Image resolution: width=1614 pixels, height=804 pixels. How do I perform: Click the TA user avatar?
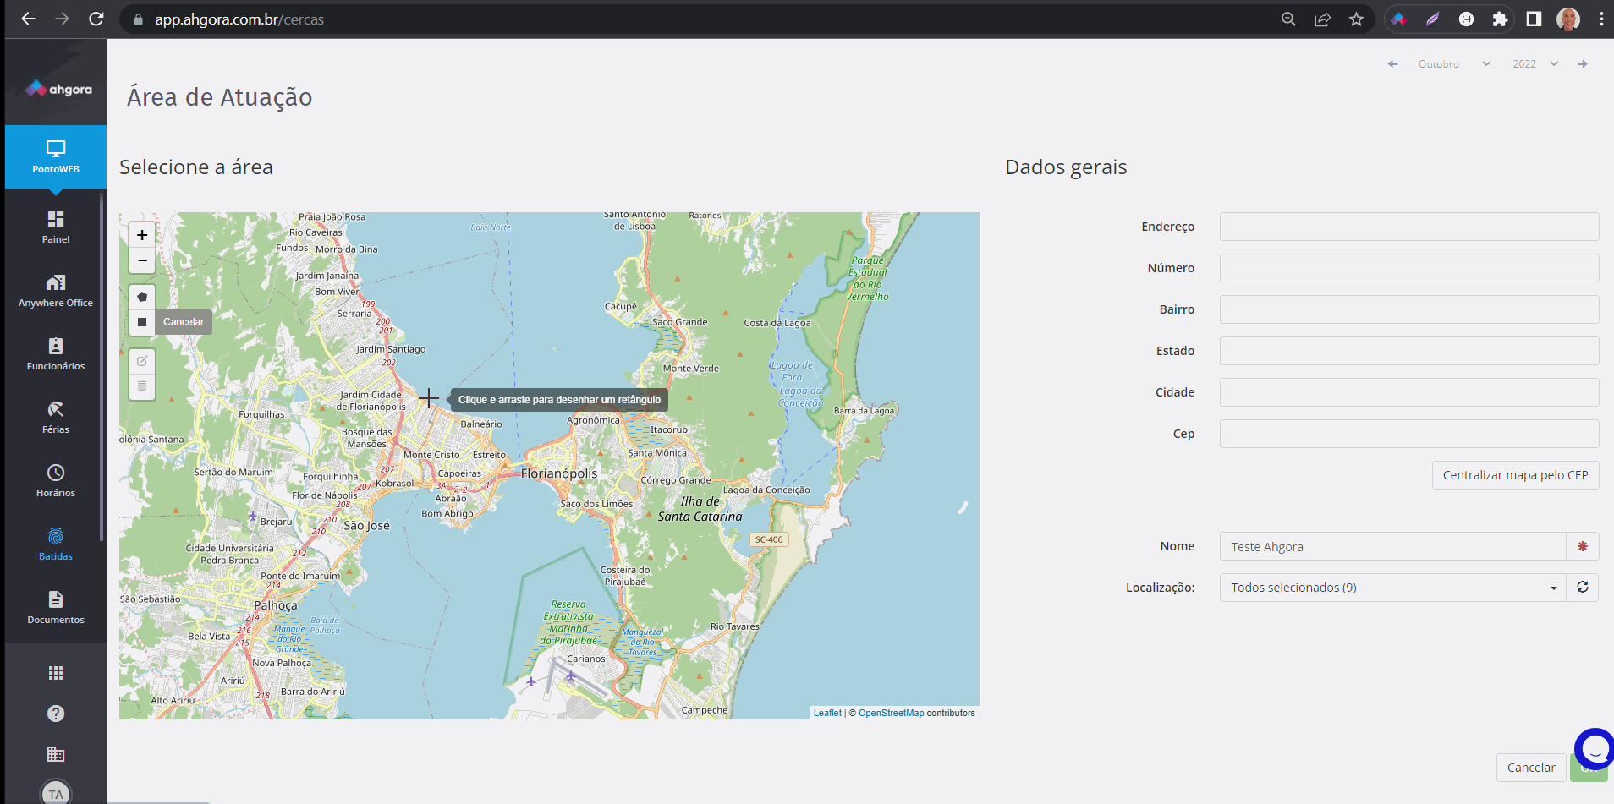point(56,793)
